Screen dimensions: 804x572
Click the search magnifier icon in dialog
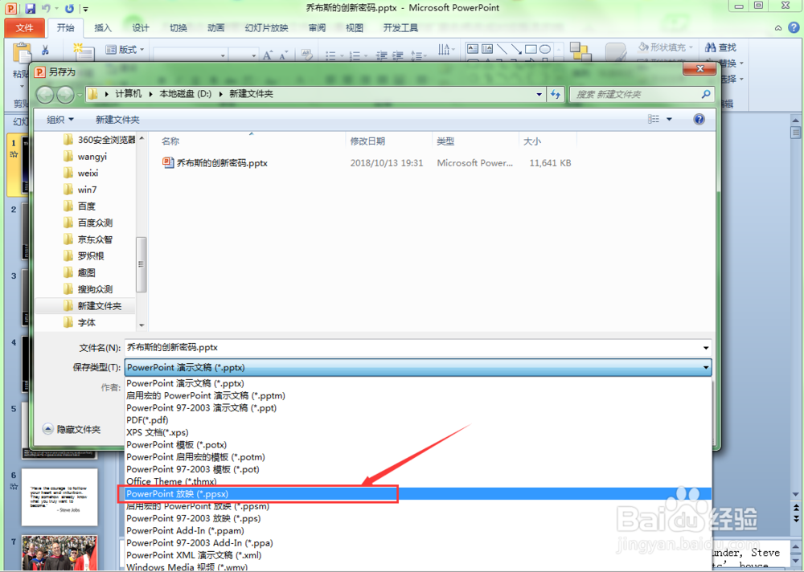[706, 94]
